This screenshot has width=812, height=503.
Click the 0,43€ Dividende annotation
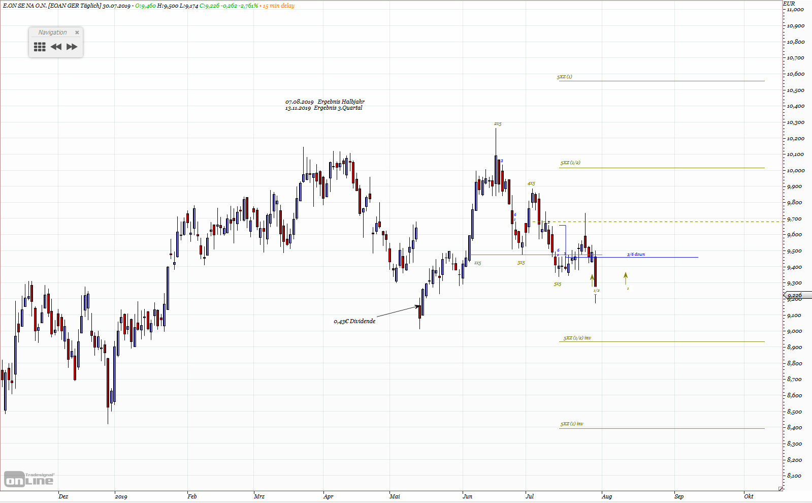point(354,321)
